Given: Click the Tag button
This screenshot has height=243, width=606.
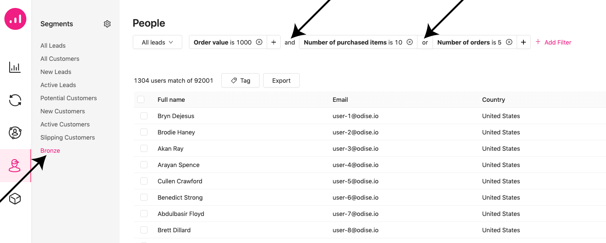Looking at the screenshot, I should [x=240, y=80].
